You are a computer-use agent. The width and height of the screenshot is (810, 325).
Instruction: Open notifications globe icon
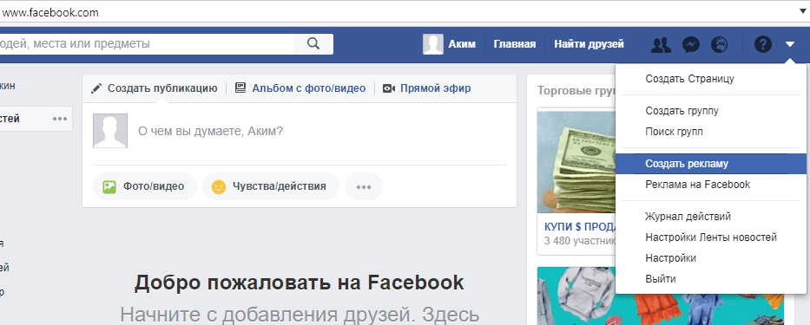[719, 45]
